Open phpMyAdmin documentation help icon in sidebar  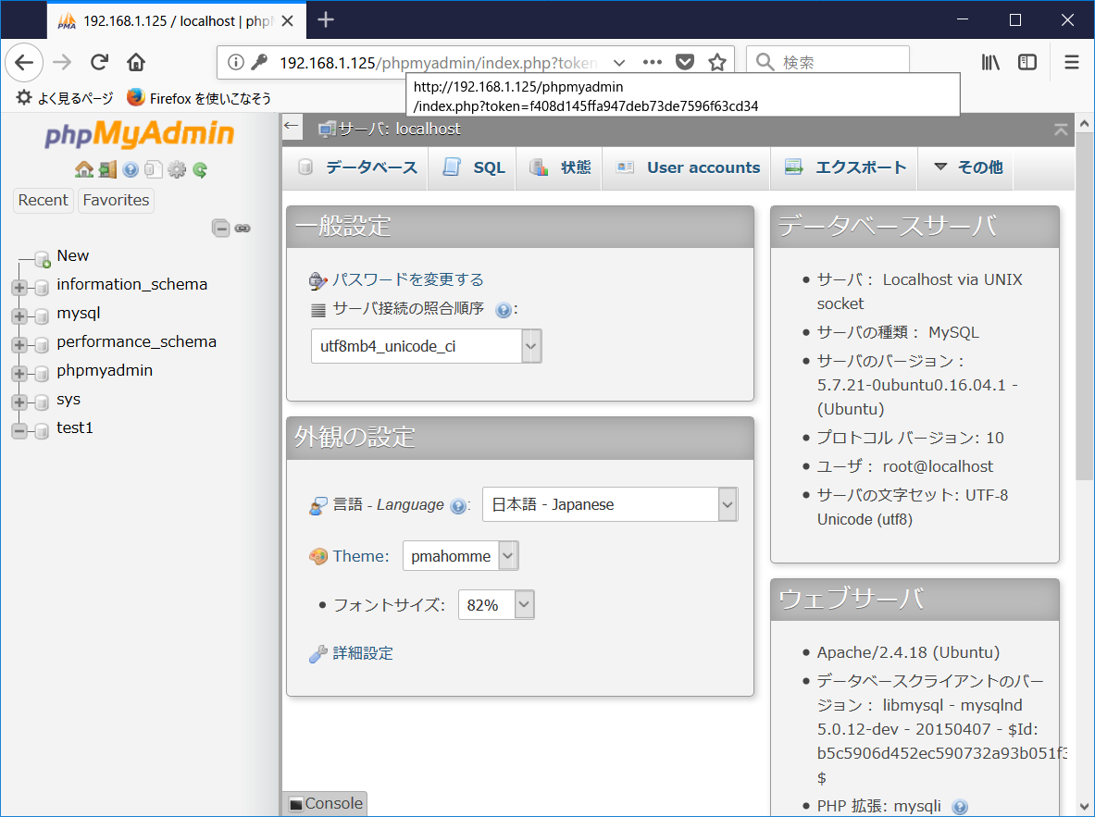click(x=131, y=169)
